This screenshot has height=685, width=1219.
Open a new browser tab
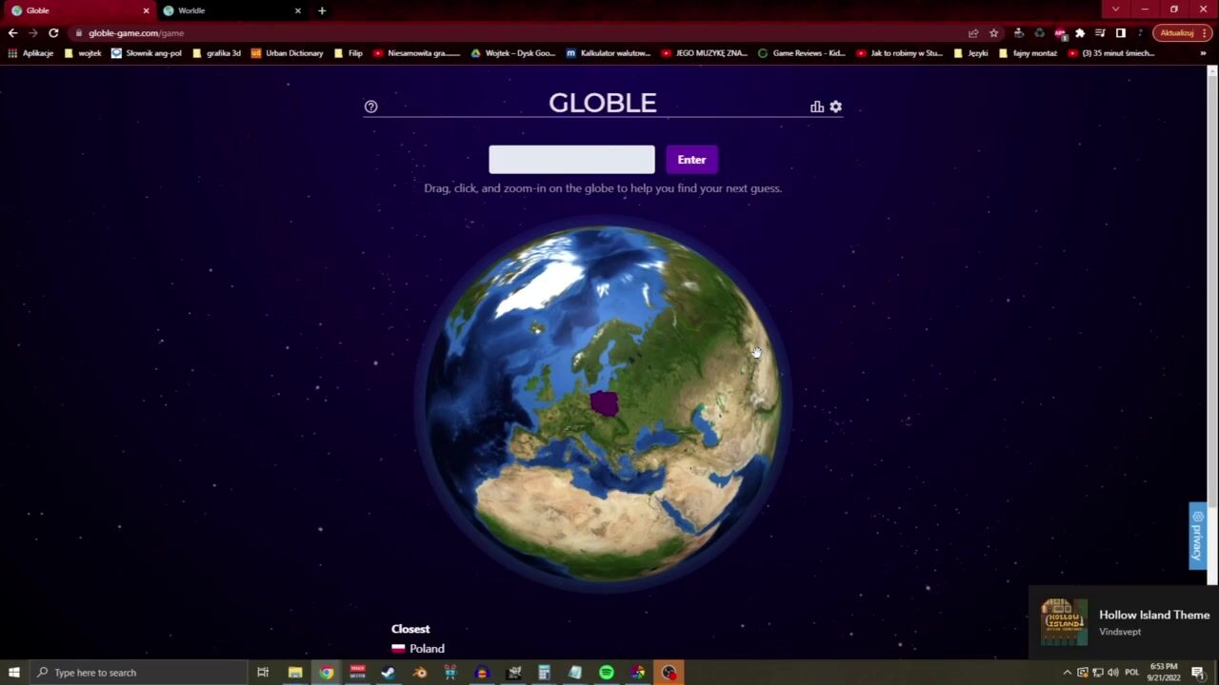322,10
